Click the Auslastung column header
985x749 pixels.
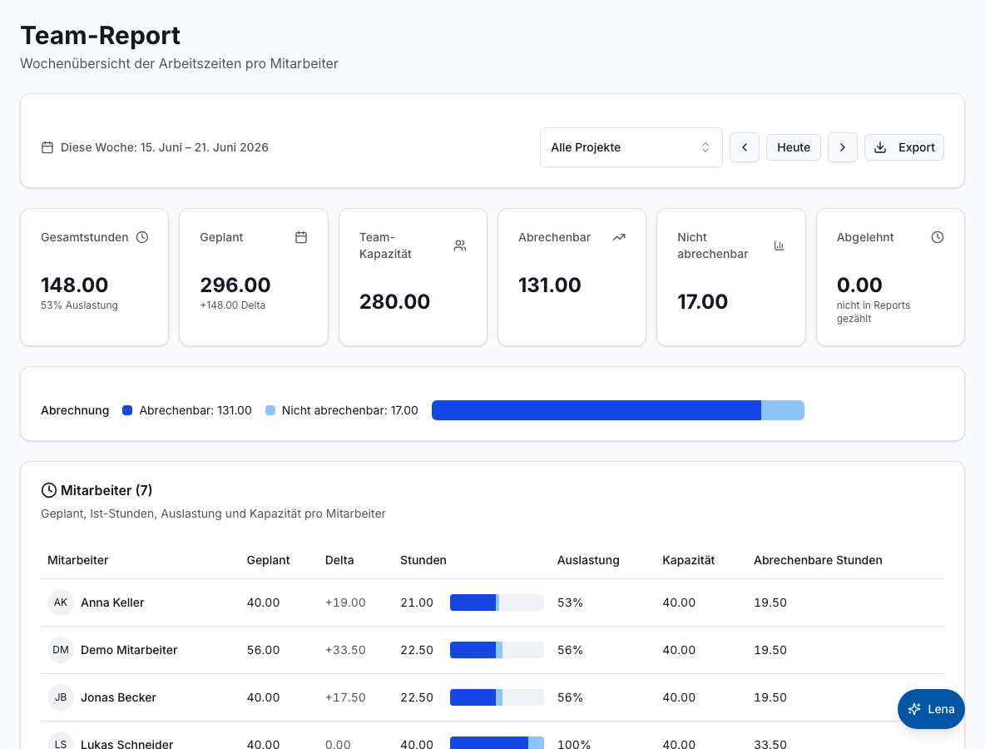click(x=589, y=560)
